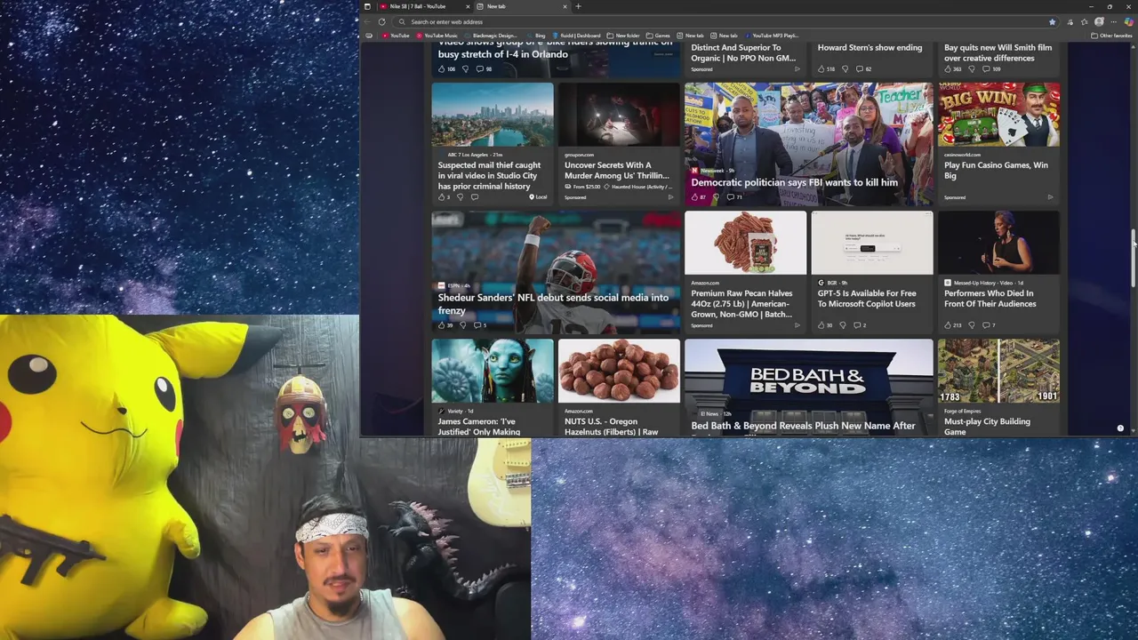Open YouTube bookmark in favorites bar

coord(396,36)
